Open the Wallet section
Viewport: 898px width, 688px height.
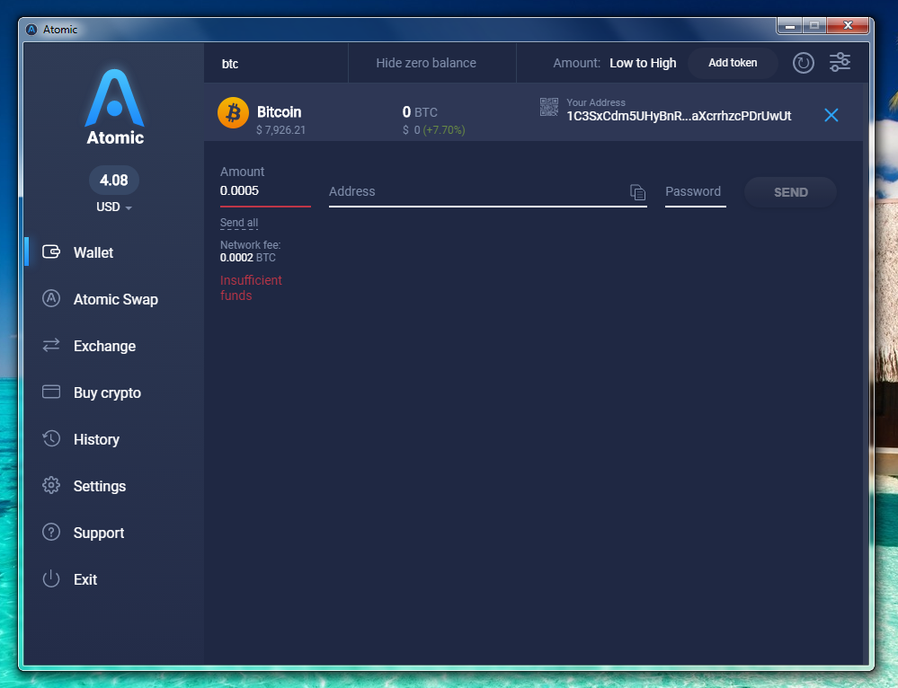[x=93, y=252]
